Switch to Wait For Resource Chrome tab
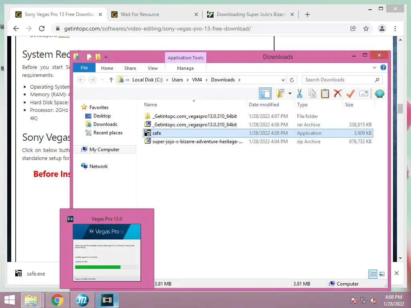The image size is (411, 308). coord(154,14)
